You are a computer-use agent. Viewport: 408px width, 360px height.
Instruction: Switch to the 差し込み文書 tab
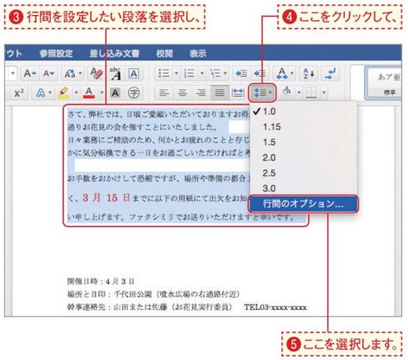tap(114, 53)
